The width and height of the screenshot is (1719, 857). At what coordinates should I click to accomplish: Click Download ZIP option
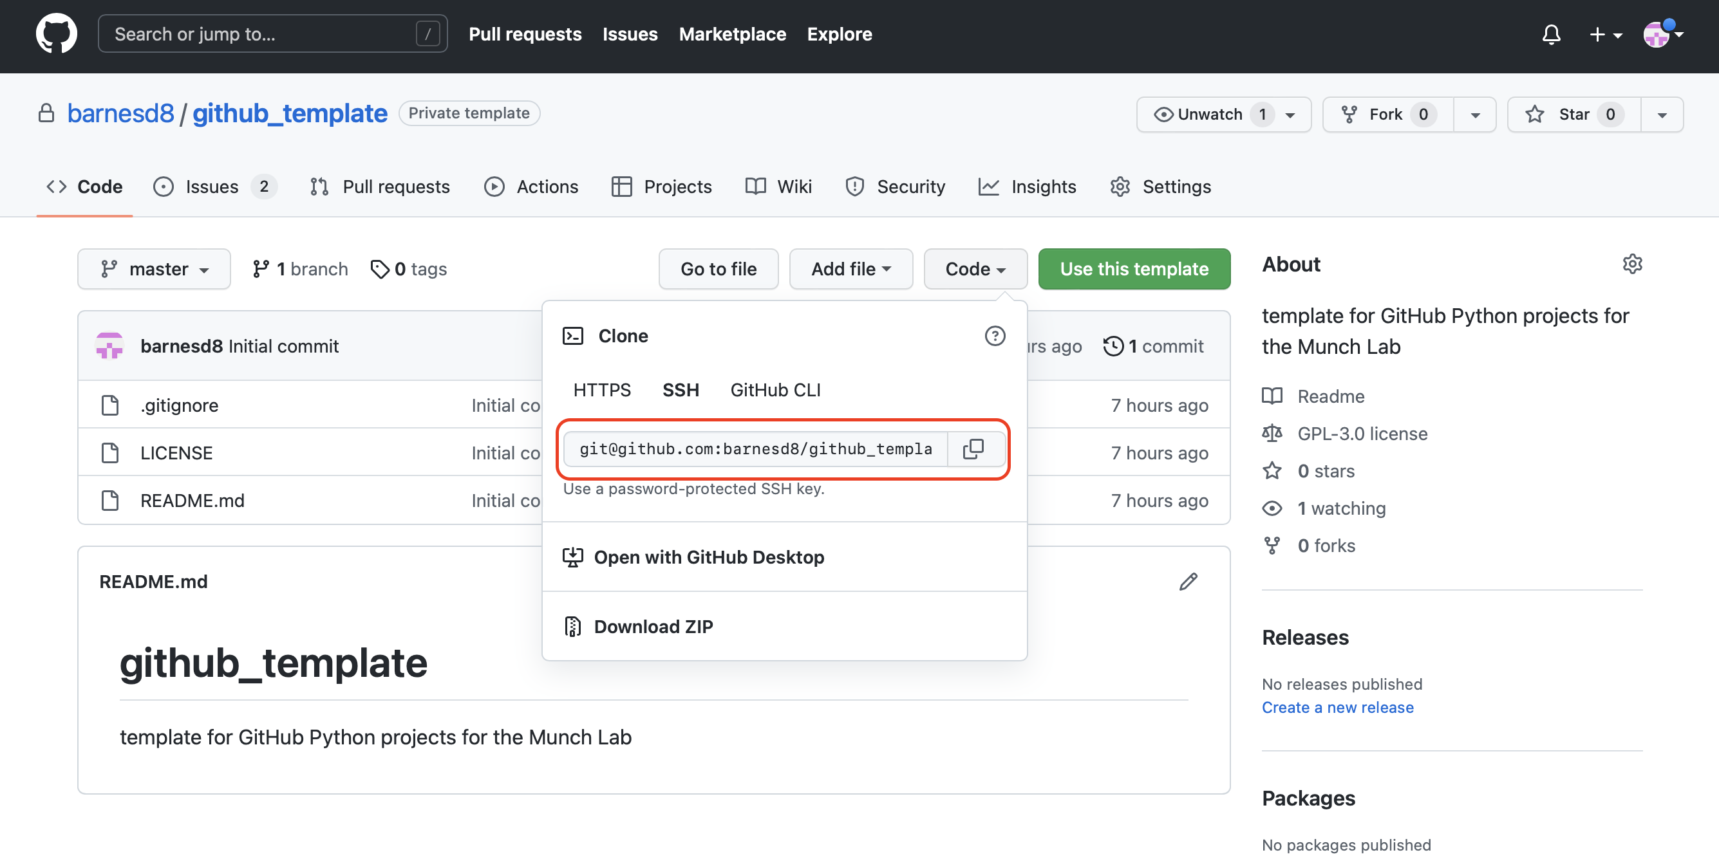(653, 626)
